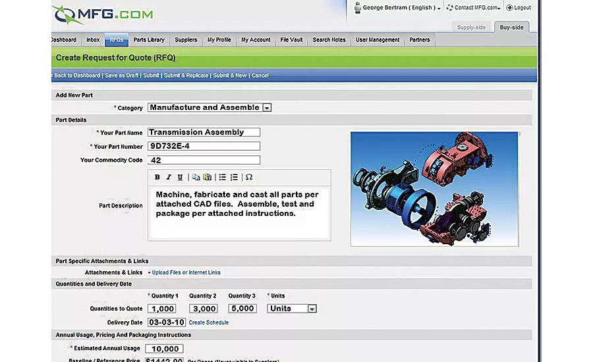Click inside the Part Description text area
Image resolution: width=593 pixels, height=362 pixels.
pyautogui.click(x=239, y=213)
